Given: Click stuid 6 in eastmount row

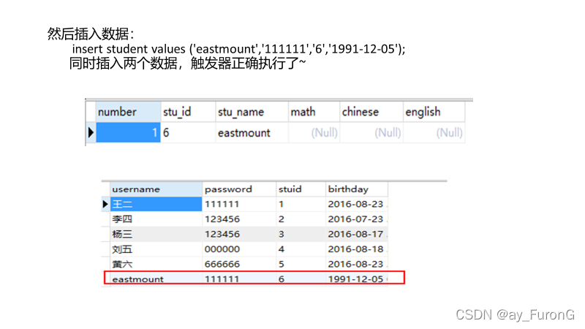Looking at the screenshot, I should click(x=301, y=279).
